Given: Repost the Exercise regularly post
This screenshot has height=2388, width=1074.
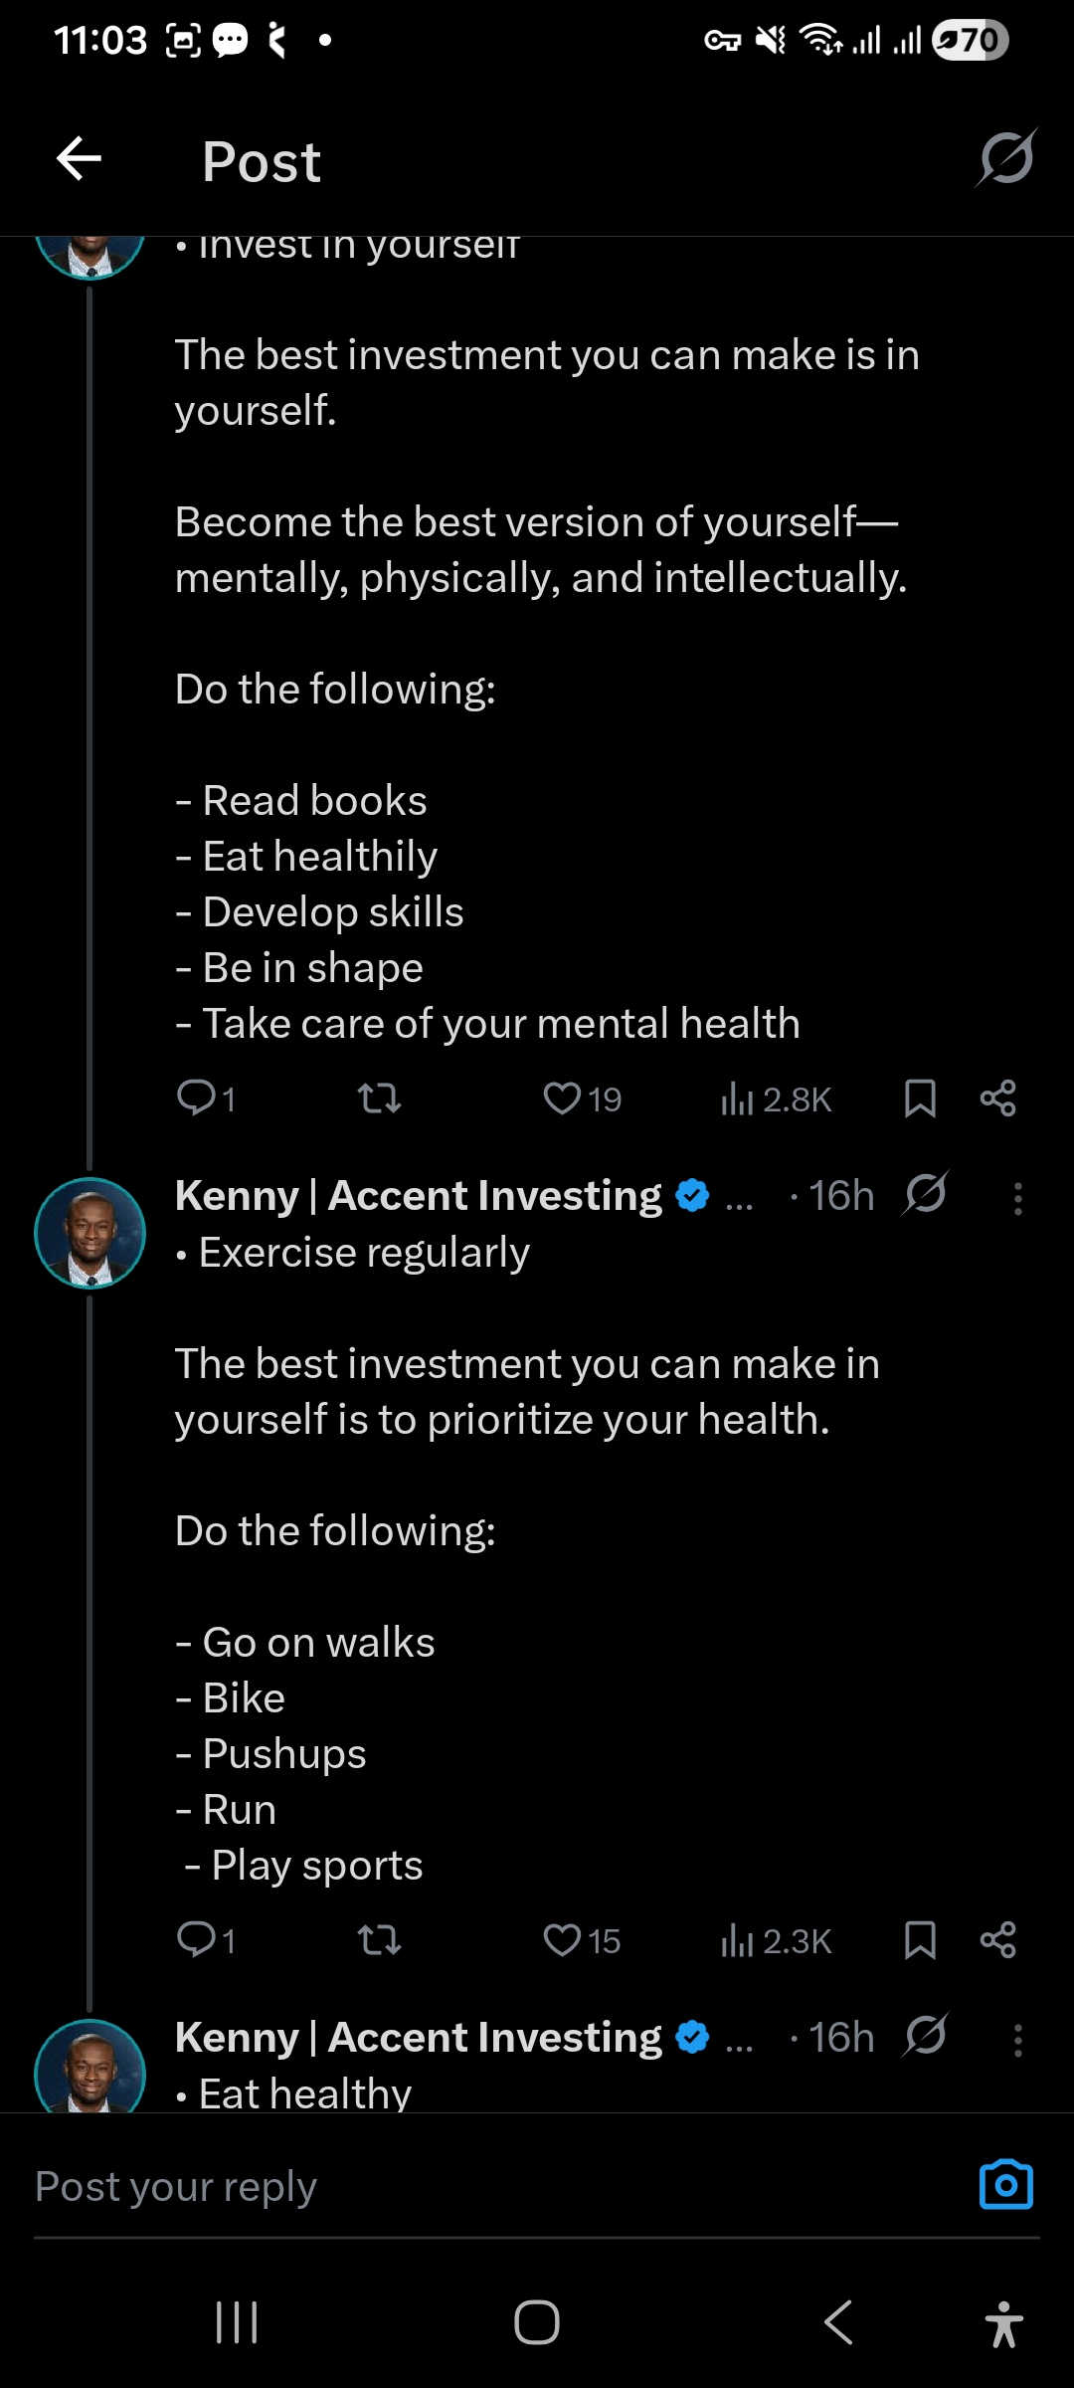Looking at the screenshot, I should 379,1940.
